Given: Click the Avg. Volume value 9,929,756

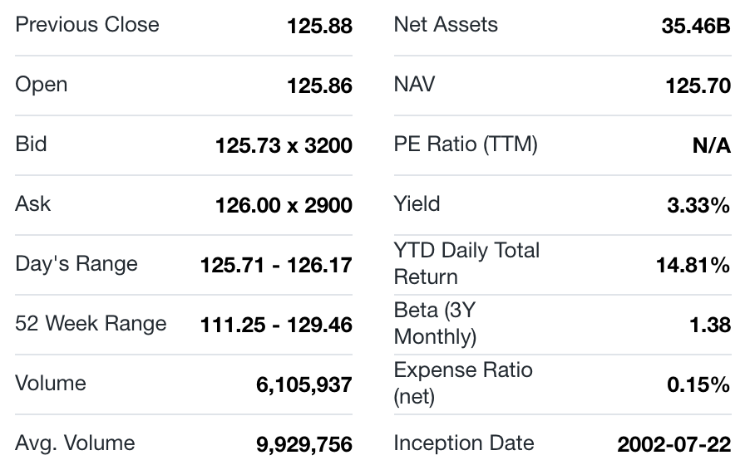Looking at the screenshot, I should 303,444.
